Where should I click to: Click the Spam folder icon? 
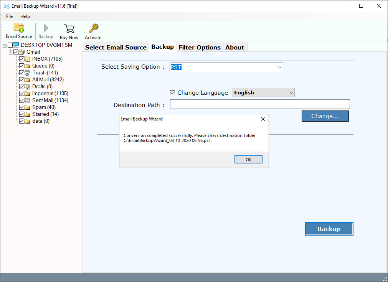click(x=28, y=107)
